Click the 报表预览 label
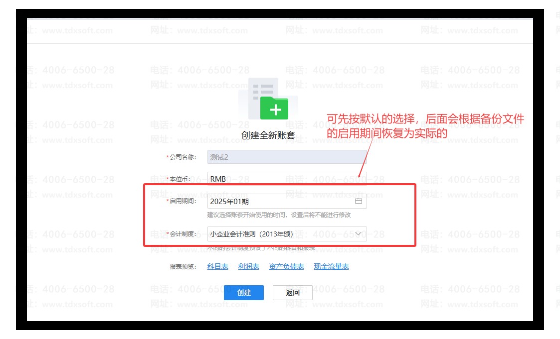The image size is (560, 339). click(183, 266)
